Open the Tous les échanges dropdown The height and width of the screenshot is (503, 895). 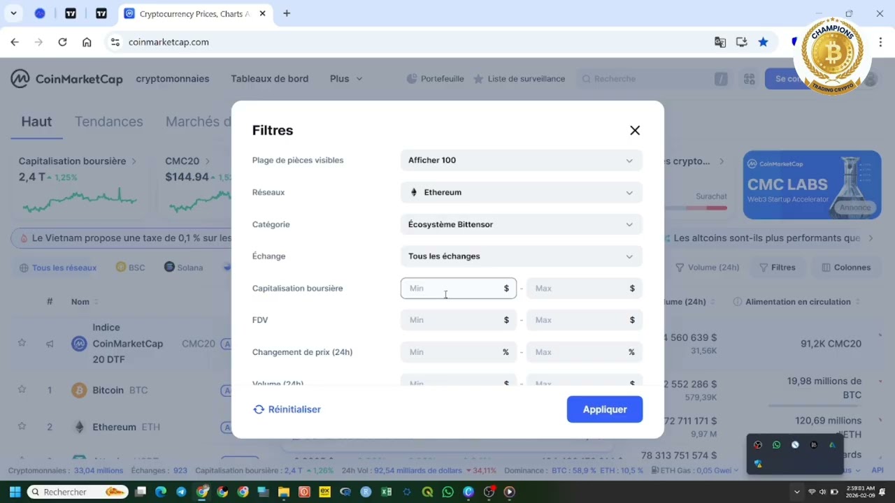coord(521,256)
